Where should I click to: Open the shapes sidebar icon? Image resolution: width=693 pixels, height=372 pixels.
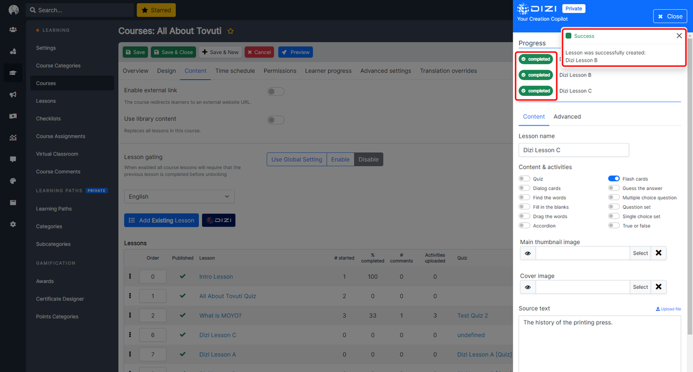13,51
